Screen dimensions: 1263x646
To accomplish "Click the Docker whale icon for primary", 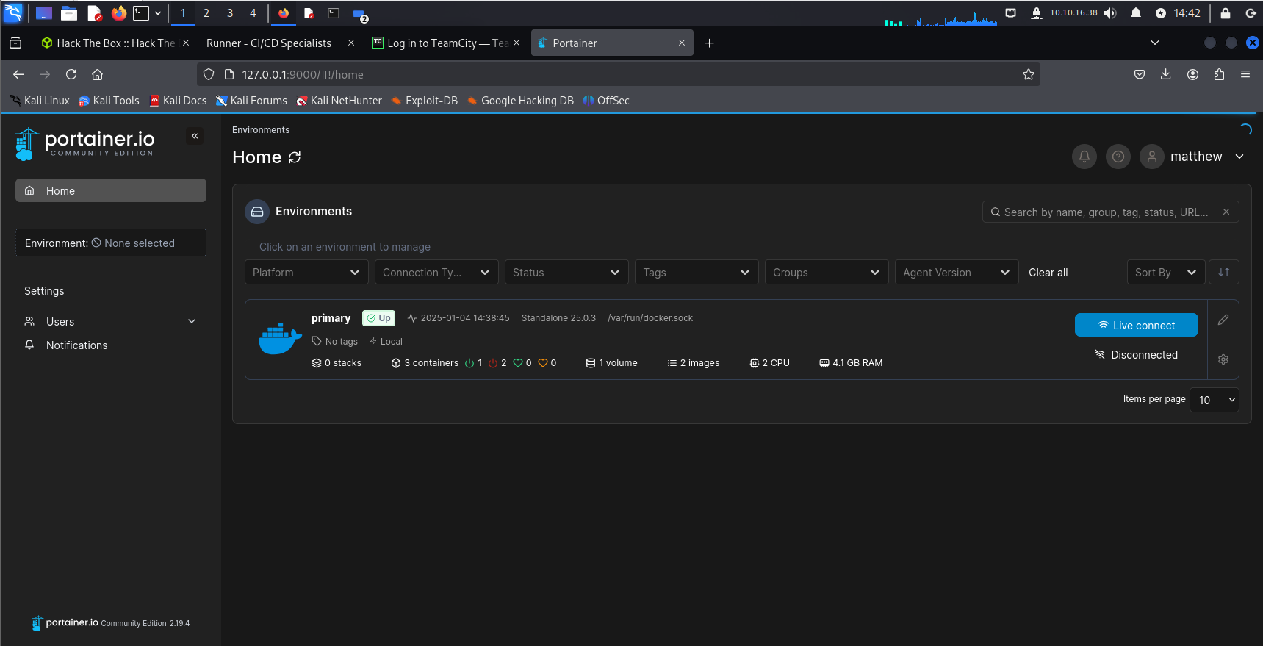I will (280, 339).
